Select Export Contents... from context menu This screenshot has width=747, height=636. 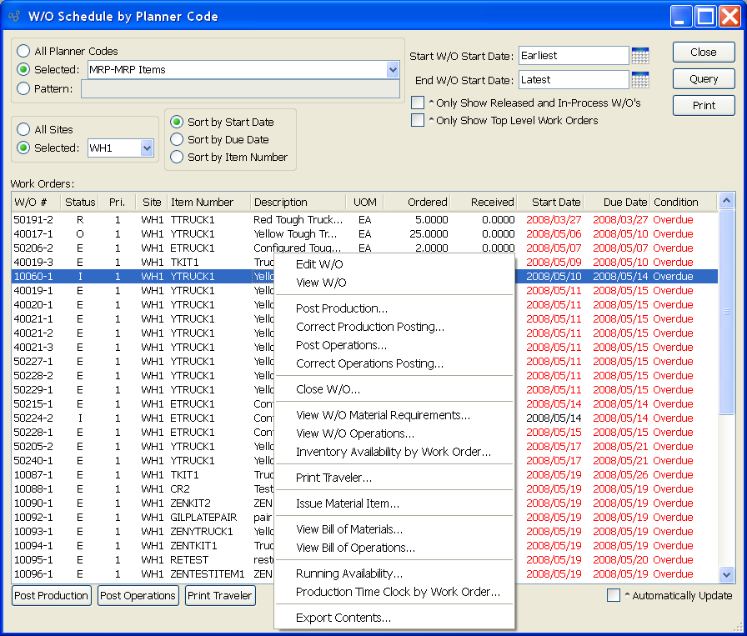tap(343, 618)
